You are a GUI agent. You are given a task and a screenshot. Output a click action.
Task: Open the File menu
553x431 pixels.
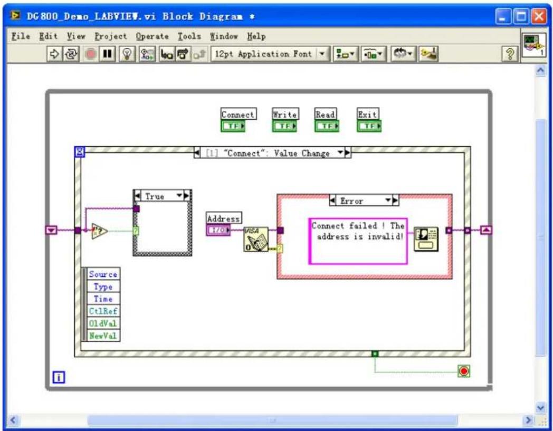coord(21,36)
